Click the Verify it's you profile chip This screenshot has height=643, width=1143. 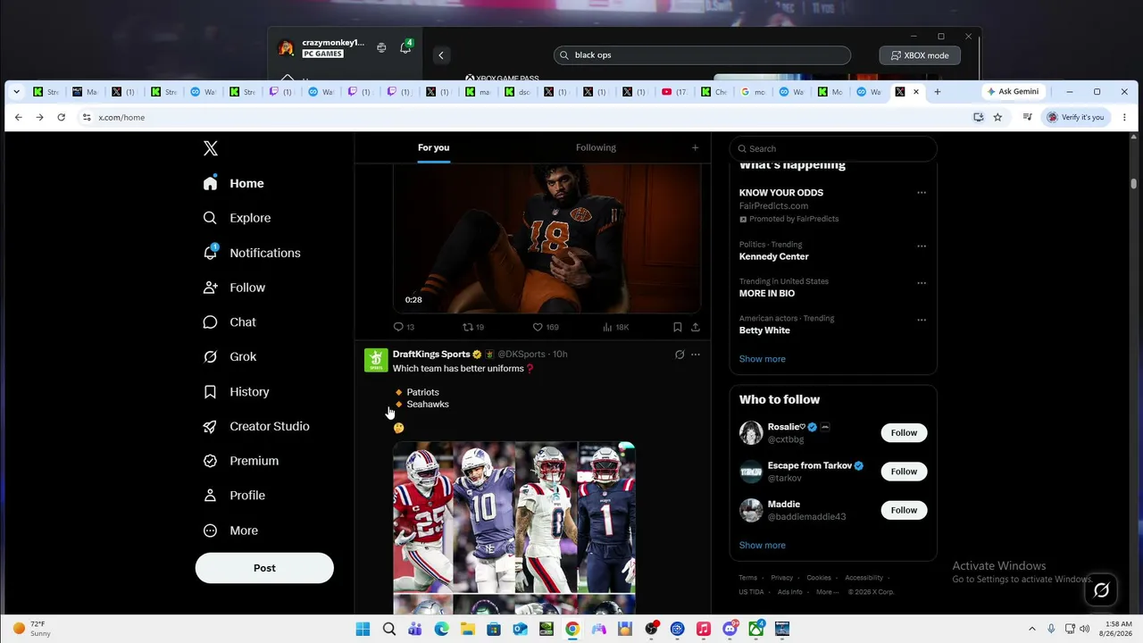(1075, 117)
